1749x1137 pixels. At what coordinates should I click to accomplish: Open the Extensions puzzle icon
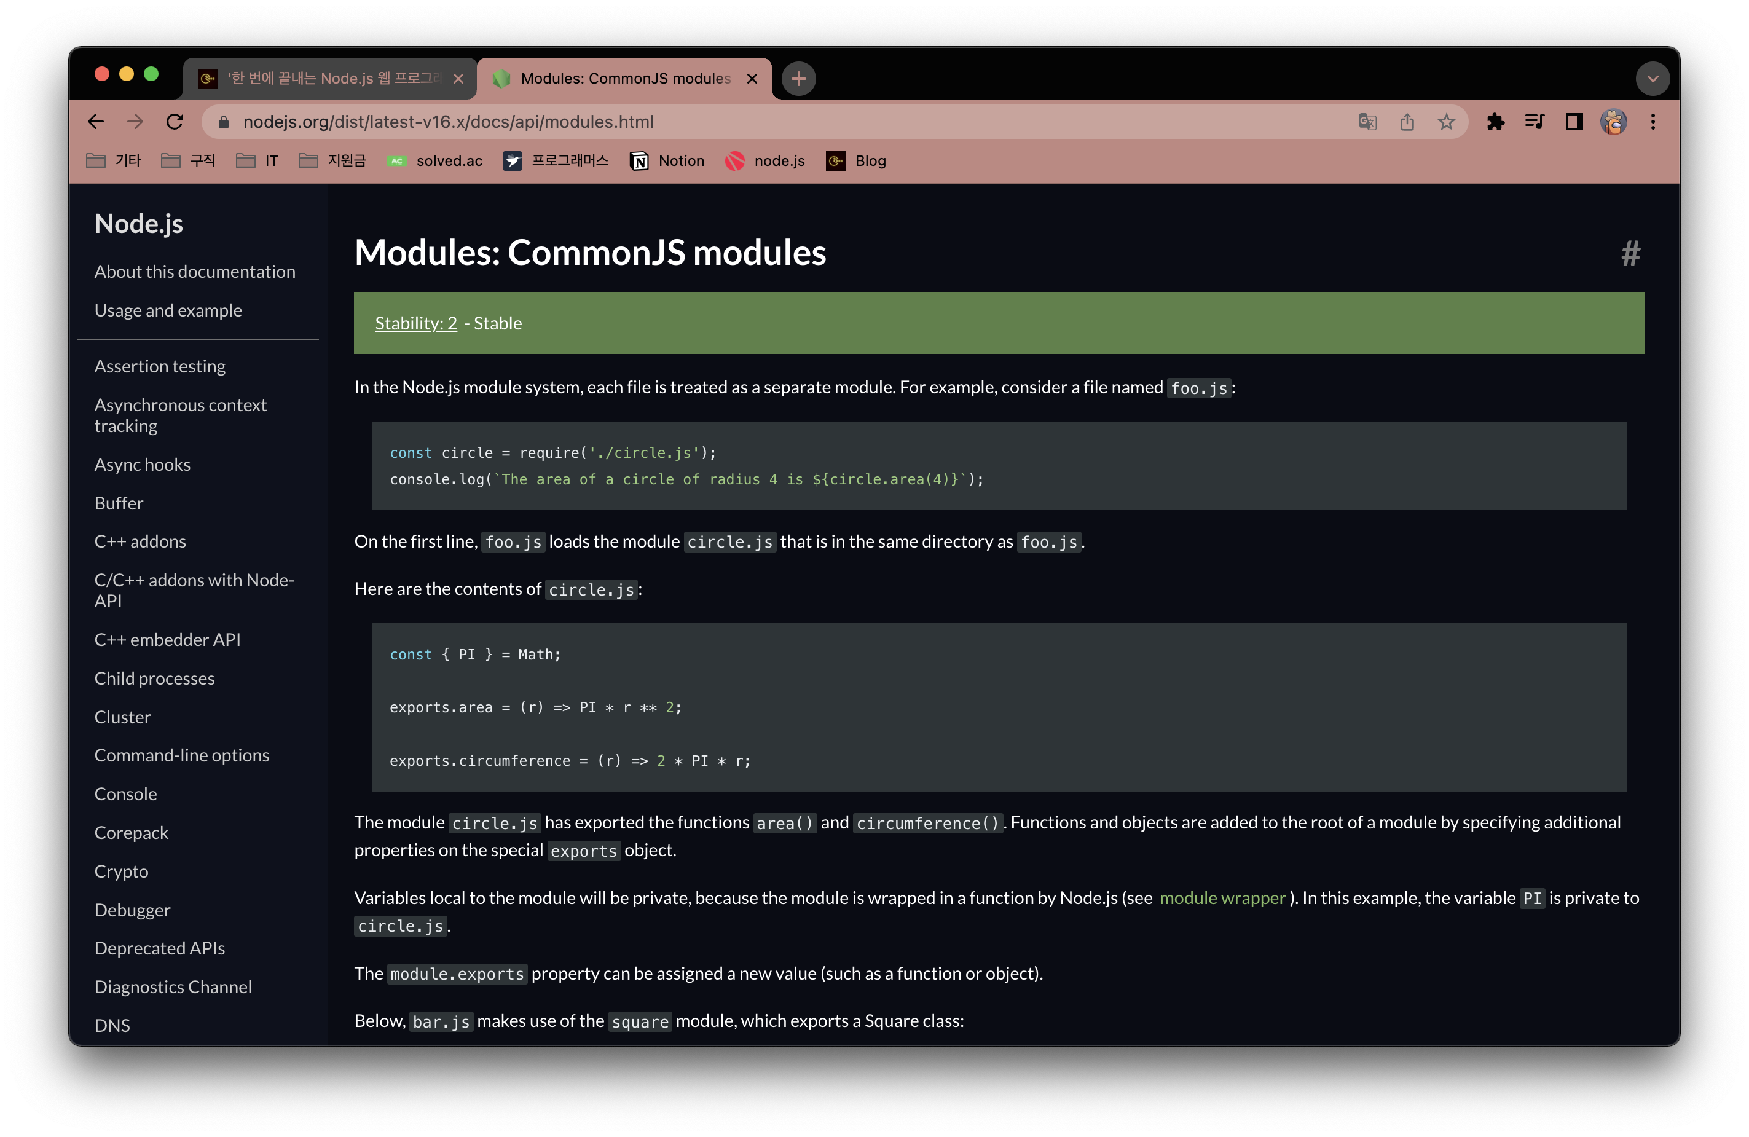[1495, 121]
